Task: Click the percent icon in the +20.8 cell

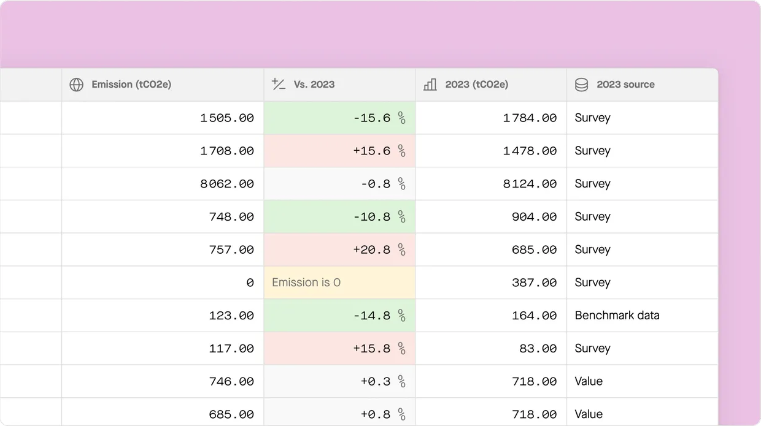Action: pos(401,249)
